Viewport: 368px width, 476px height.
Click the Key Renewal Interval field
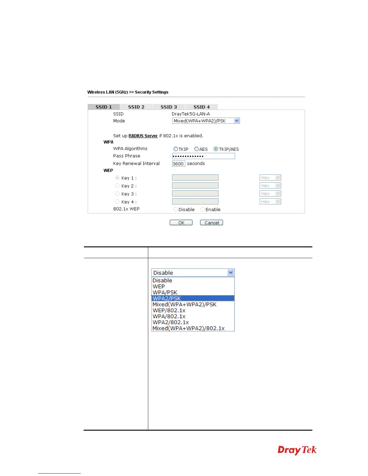point(178,164)
